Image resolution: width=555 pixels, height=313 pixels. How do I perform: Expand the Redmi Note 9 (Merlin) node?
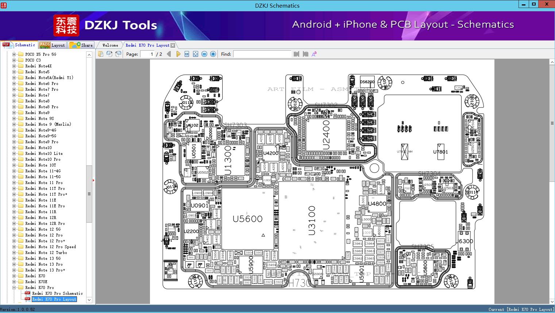click(x=14, y=124)
